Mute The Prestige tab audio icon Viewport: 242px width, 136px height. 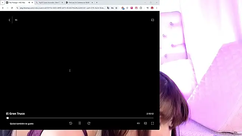click(29, 3)
